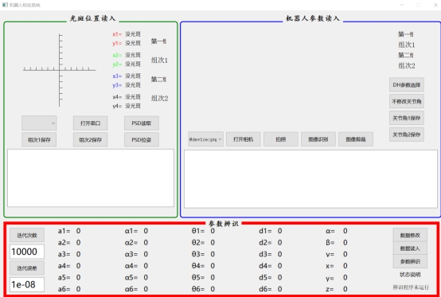Save group 1 with 组次1保存
Viewport: 441px width, 297px height.
tap(39, 139)
